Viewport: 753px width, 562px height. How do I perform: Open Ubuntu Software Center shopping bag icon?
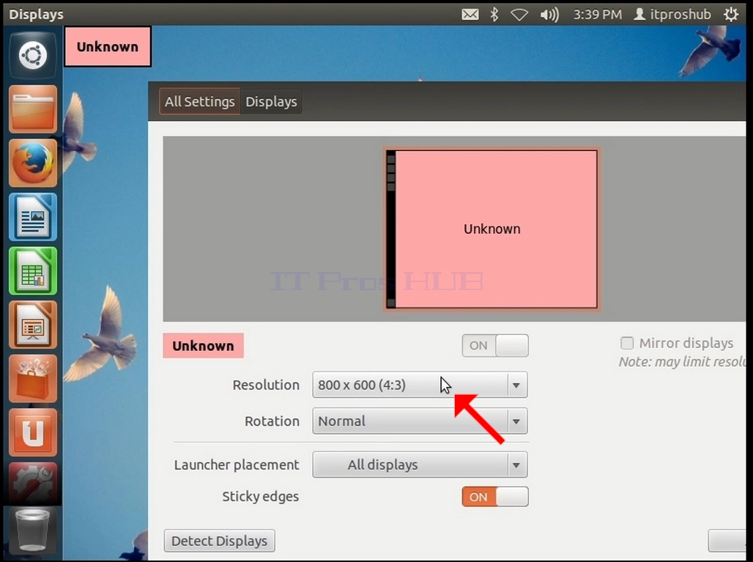coord(33,379)
